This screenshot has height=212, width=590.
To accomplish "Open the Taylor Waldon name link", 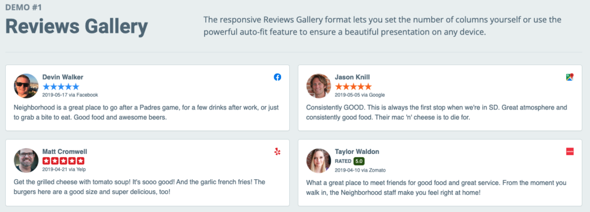I will (x=357, y=152).
